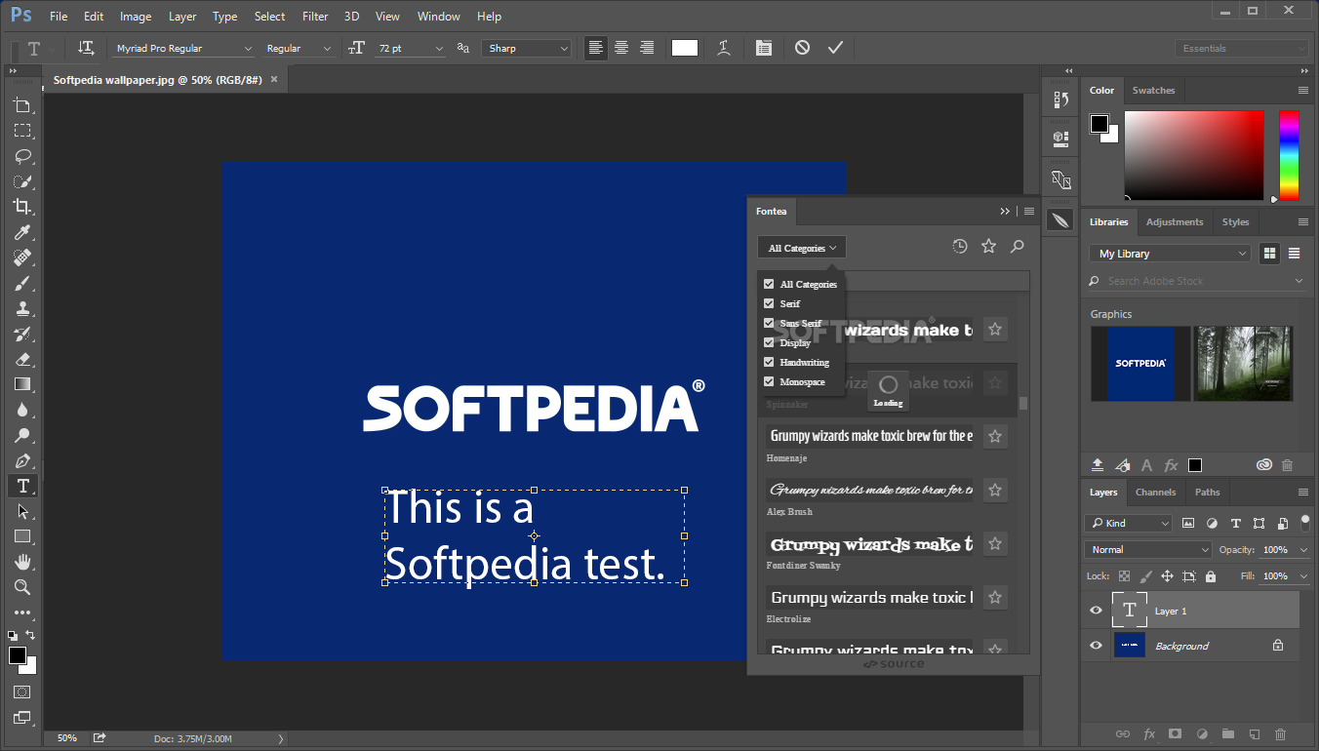The image size is (1319, 751).
Task: Select the Zoom tool
Action: coord(22,587)
